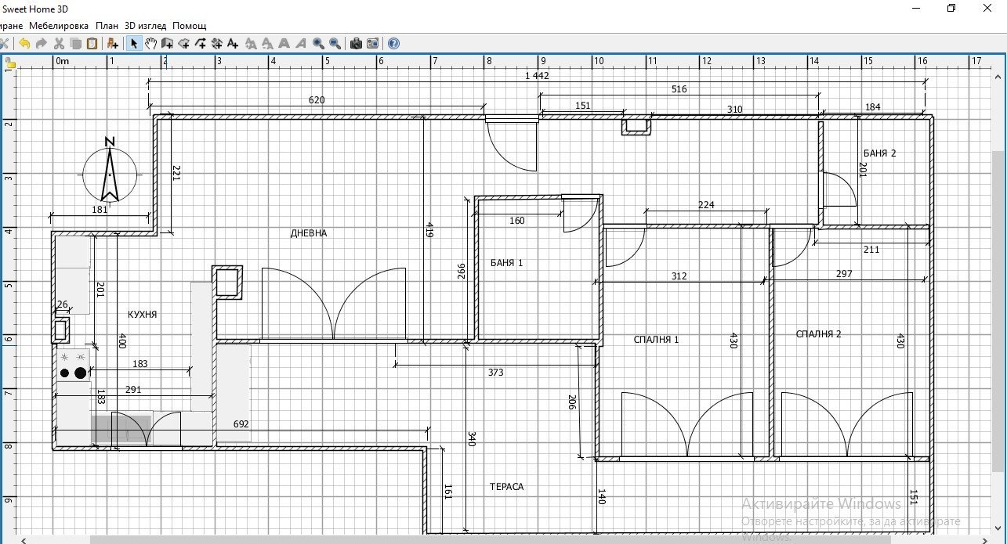Select the Create rooms tool

[x=183, y=44]
